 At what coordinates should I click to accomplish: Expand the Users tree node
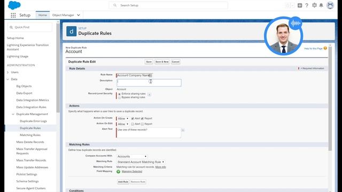click(x=8, y=73)
